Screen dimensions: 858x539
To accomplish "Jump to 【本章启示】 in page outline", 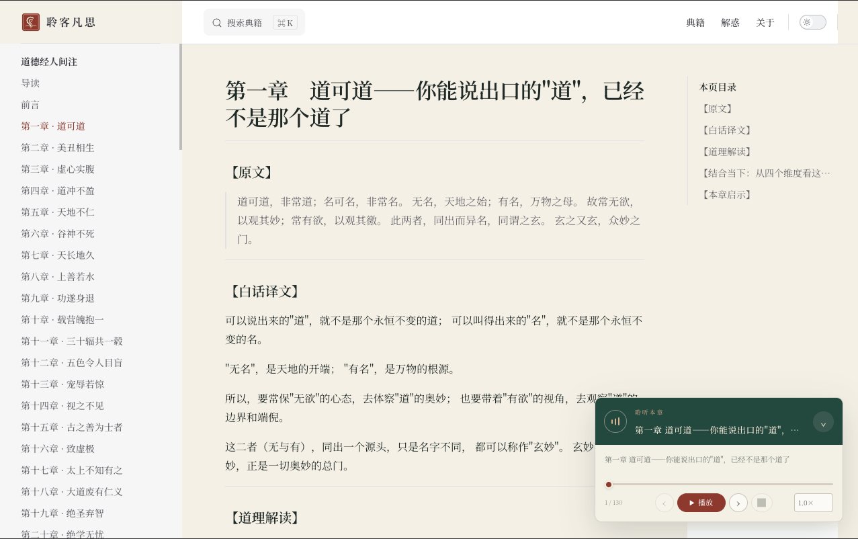I will 727,195.
